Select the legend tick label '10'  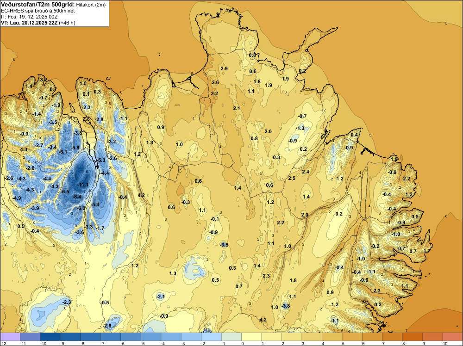click(x=445, y=343)
